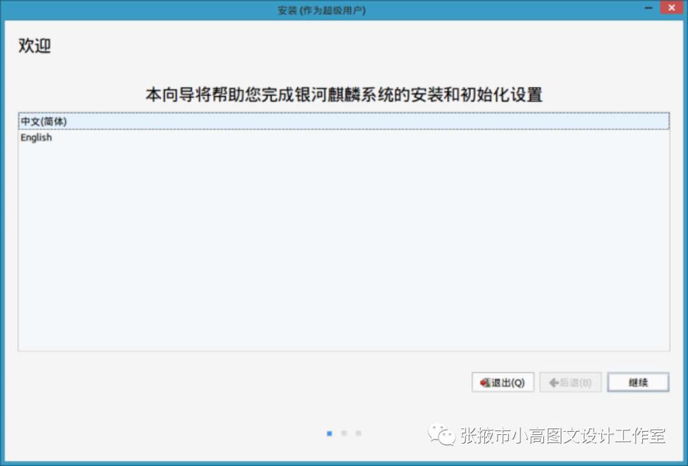This screenshot has height=466, width=688.
Task: Click the second gray progress dot
Action: pyautogui.click(x=344, y=434)
